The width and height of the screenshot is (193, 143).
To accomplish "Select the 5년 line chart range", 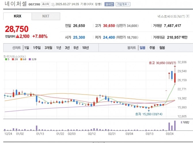I will pos(76,48).
